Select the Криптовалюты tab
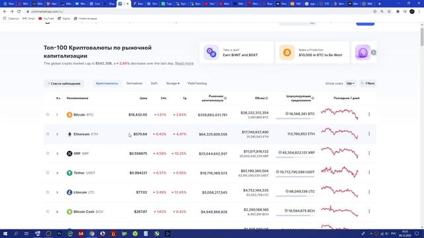 [x=107, y=84]
